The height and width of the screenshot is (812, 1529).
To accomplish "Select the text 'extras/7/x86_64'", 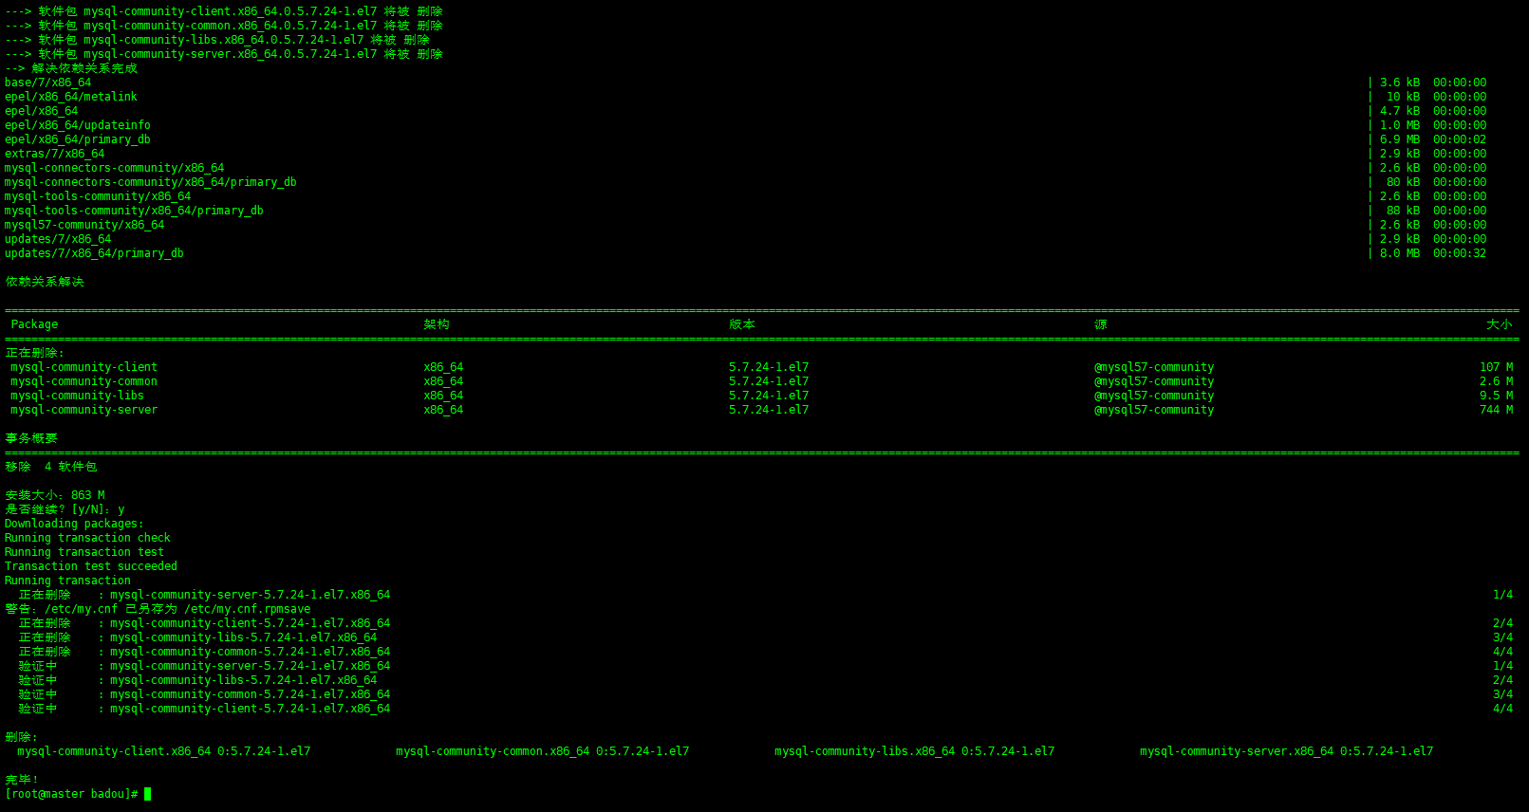I will click(x=55, y=154).
